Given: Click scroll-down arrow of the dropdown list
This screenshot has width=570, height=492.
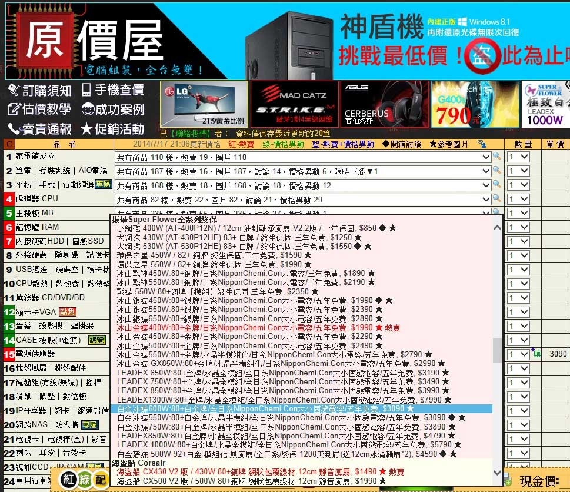Looking at the screenshot, I should pos(497,473).
